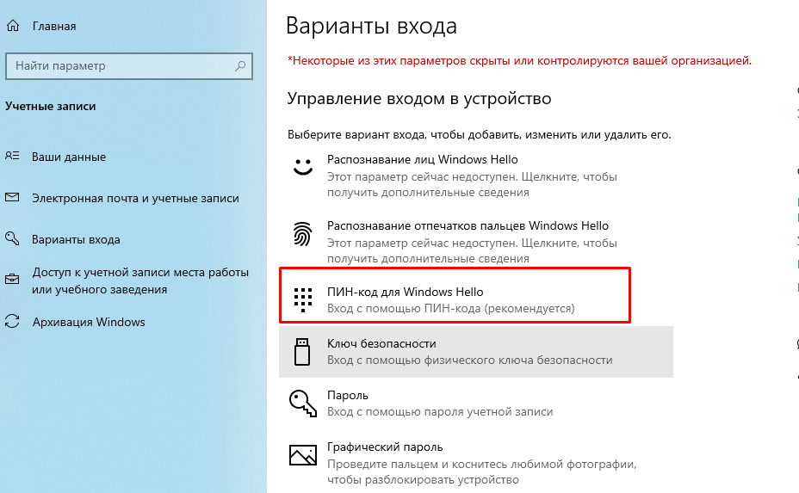Click the Home house icon

(x=13, y=26)
